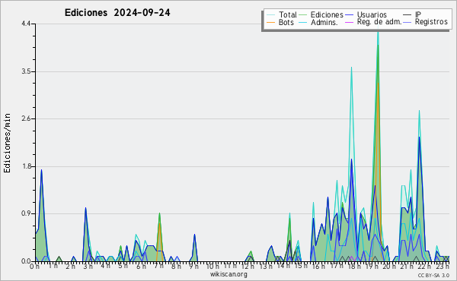
Task: Click the 'Total' legend entry
Action: pyautogui.click(x=288, y=14)
